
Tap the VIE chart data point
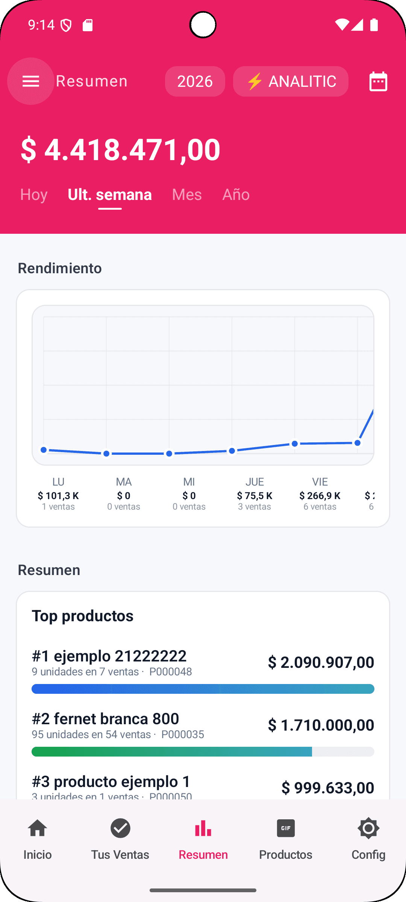pos(295,444)
